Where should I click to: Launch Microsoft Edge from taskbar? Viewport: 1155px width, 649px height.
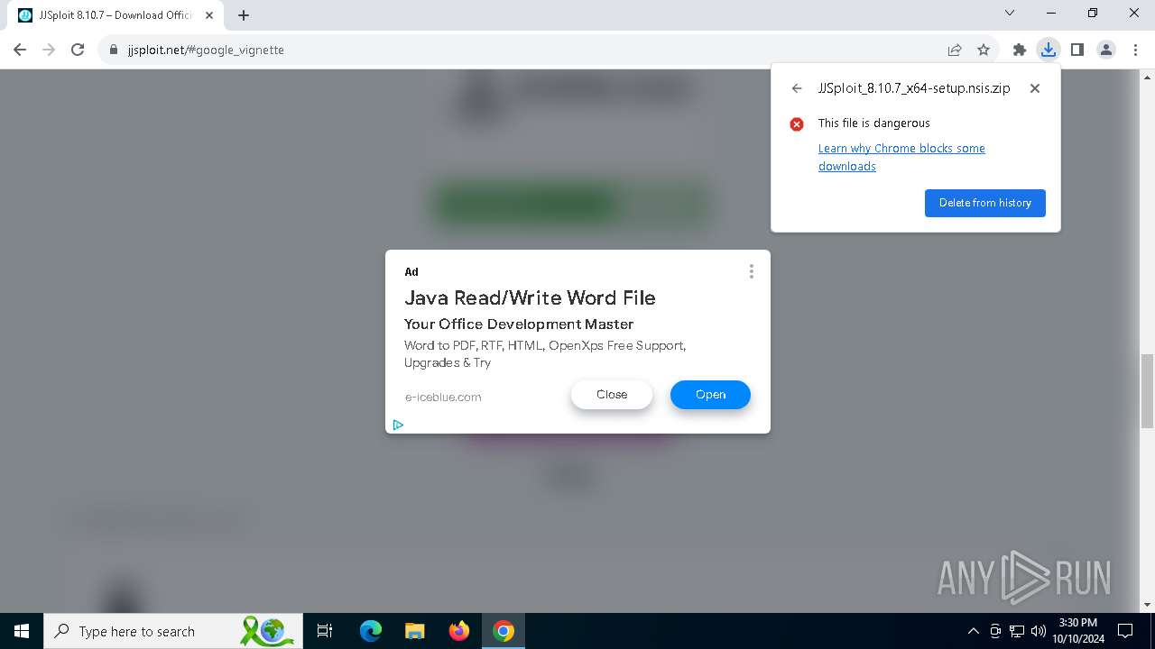[371, 631]
